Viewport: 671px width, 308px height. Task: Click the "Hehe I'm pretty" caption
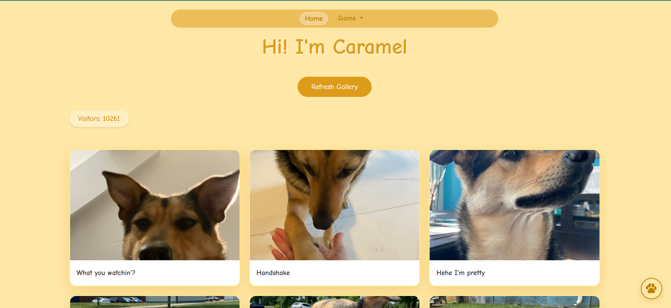click(x=460, y=273)
